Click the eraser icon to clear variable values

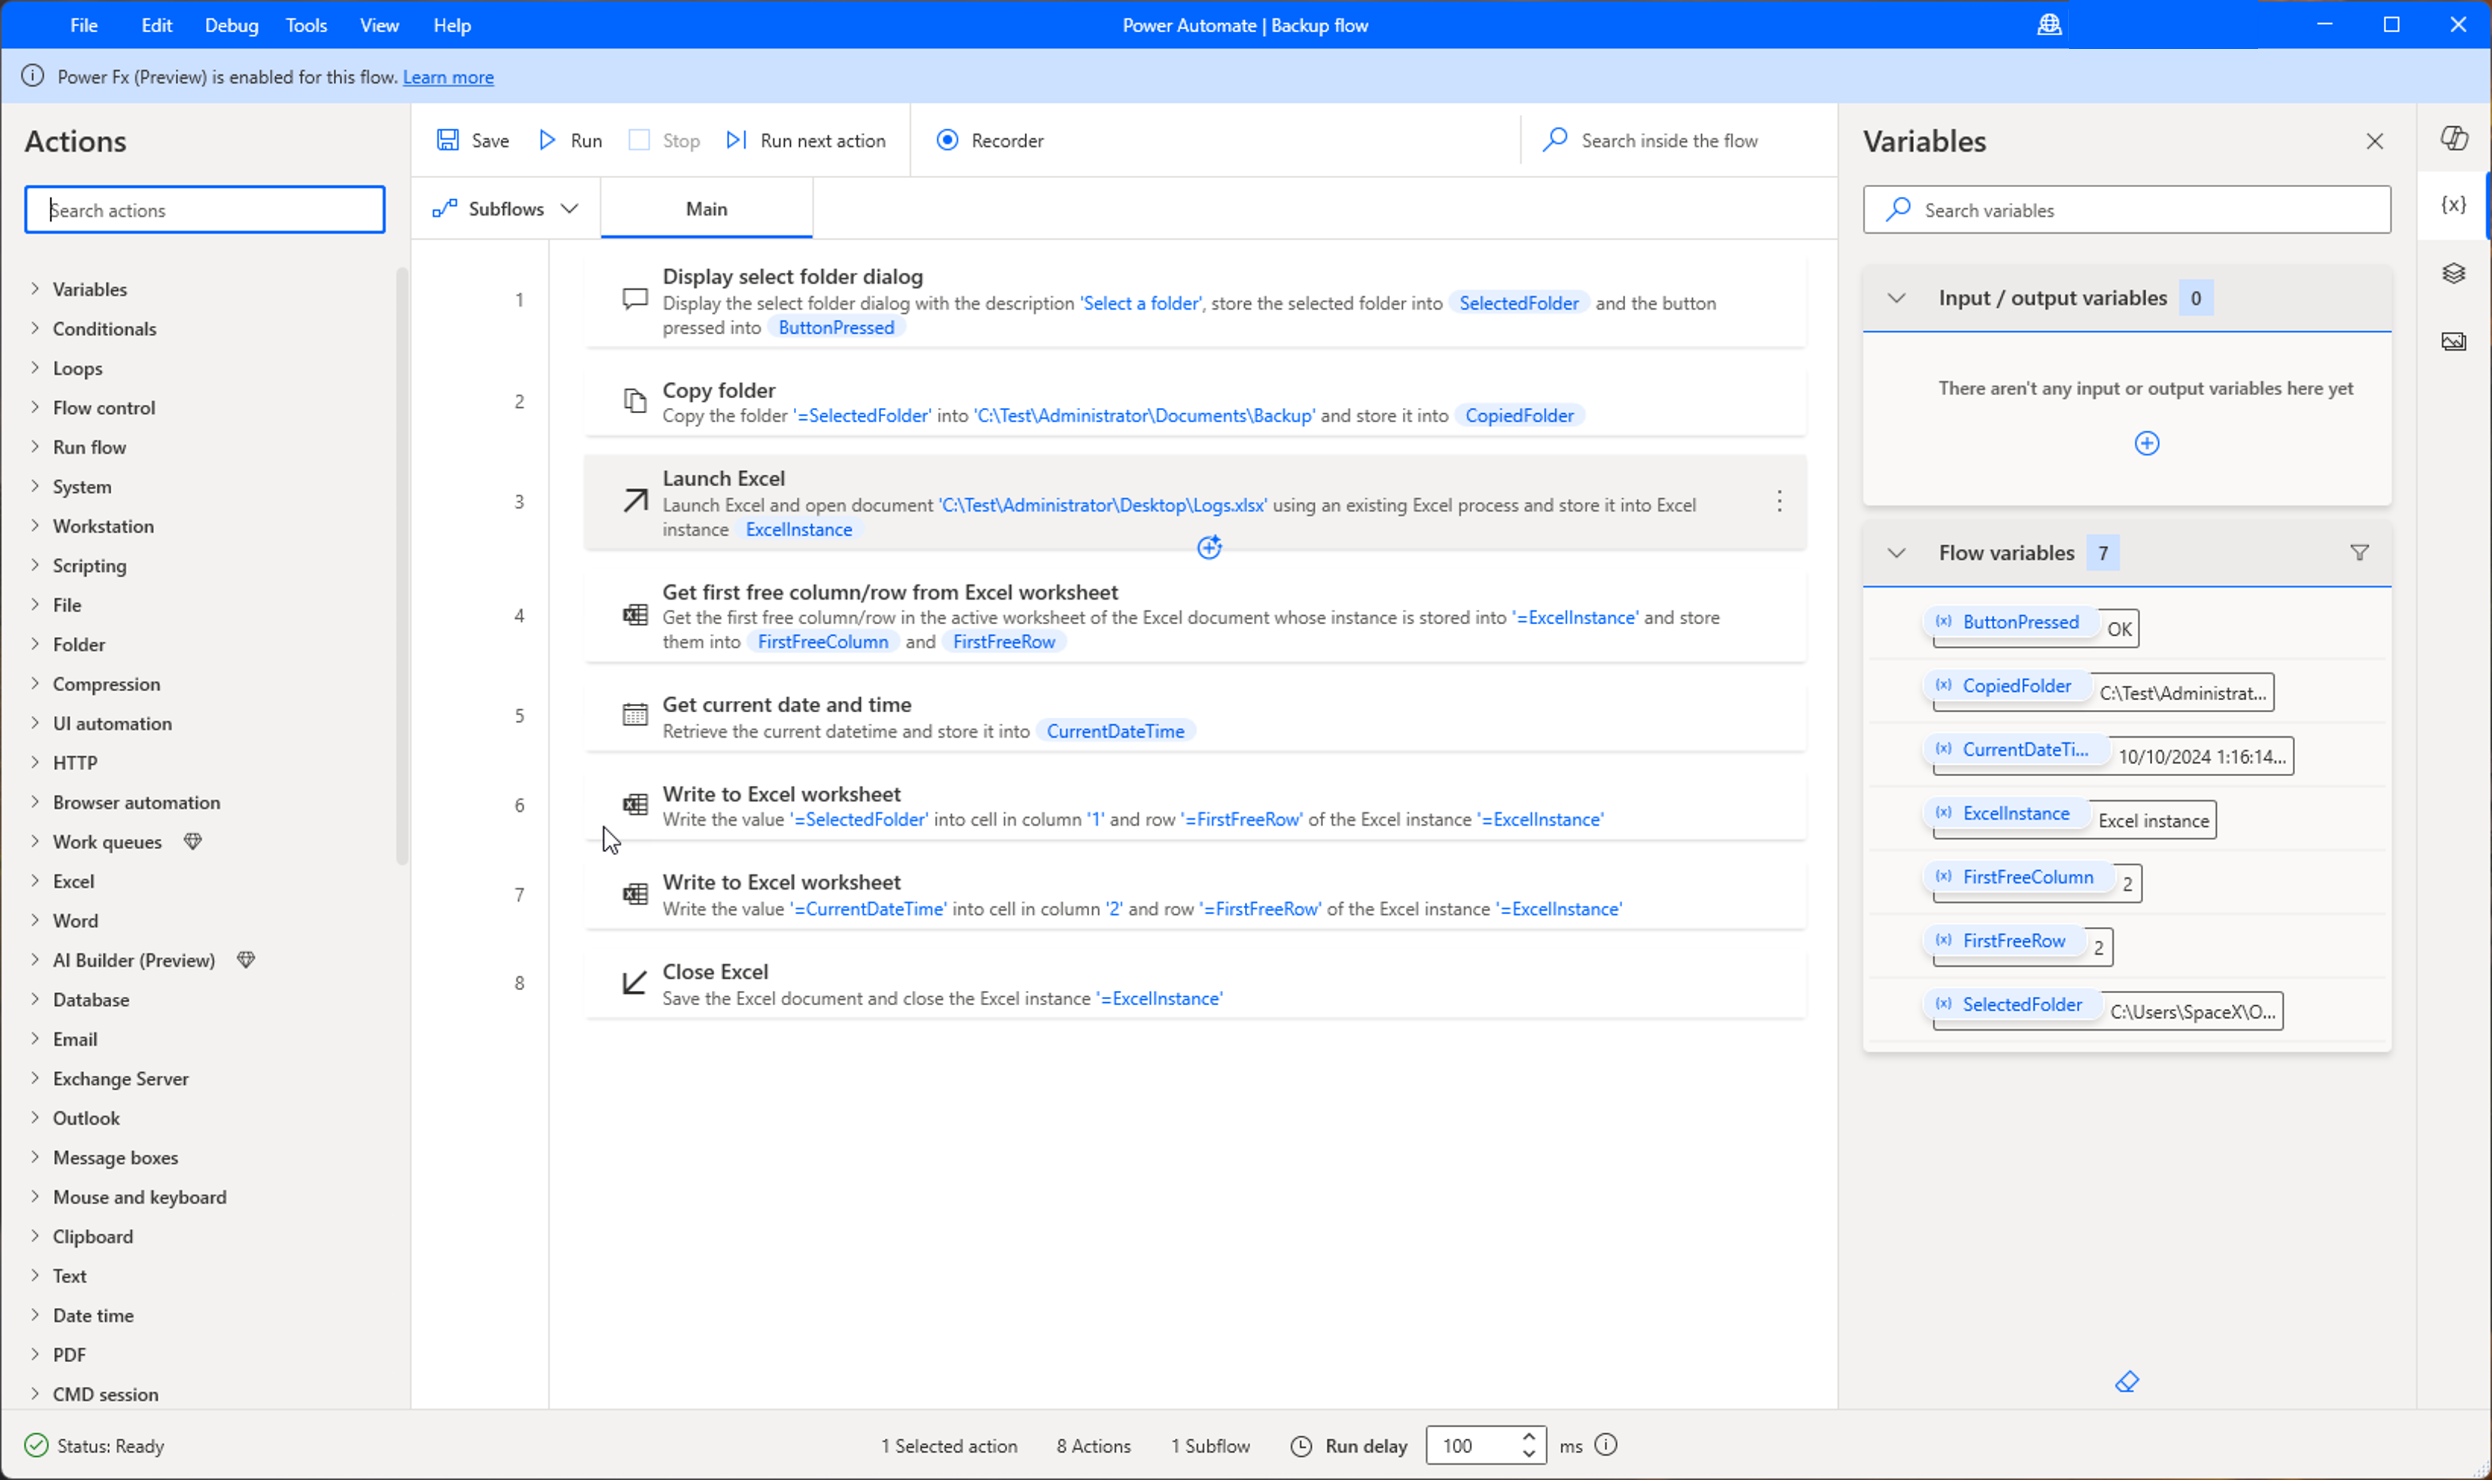tap(2127, 1381)
